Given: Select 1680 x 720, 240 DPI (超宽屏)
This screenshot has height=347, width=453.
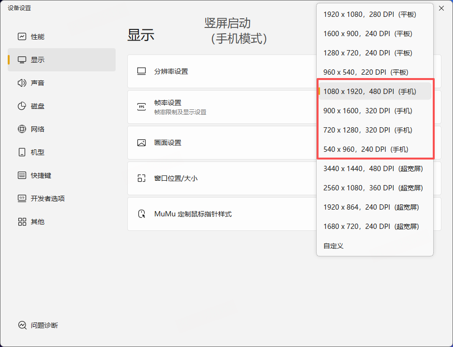Looking at the screenshot, I should click(375, 227).
